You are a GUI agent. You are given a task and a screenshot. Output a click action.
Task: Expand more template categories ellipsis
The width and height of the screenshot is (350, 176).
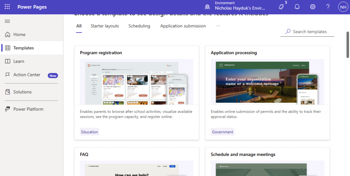[x=218, y=26]
